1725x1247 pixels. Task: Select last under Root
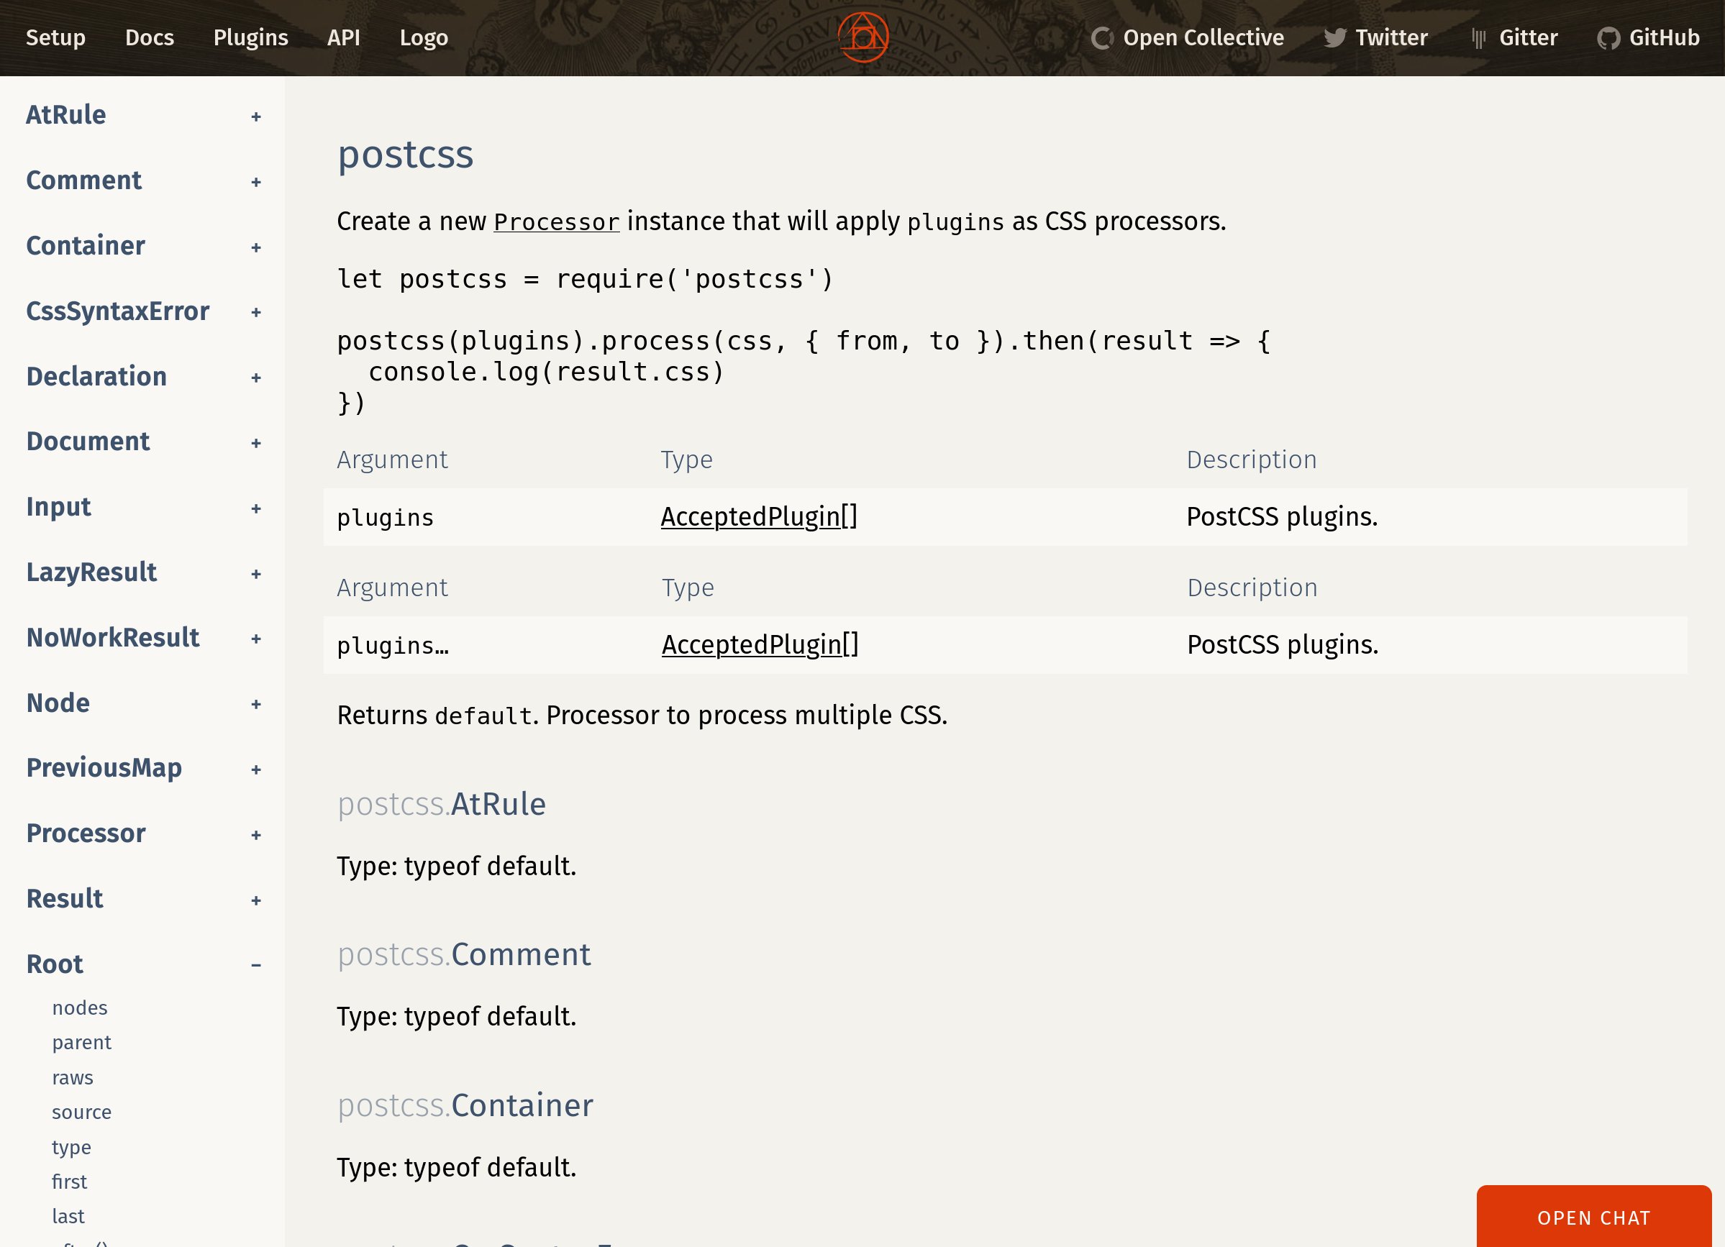[x=68, y=1217]
